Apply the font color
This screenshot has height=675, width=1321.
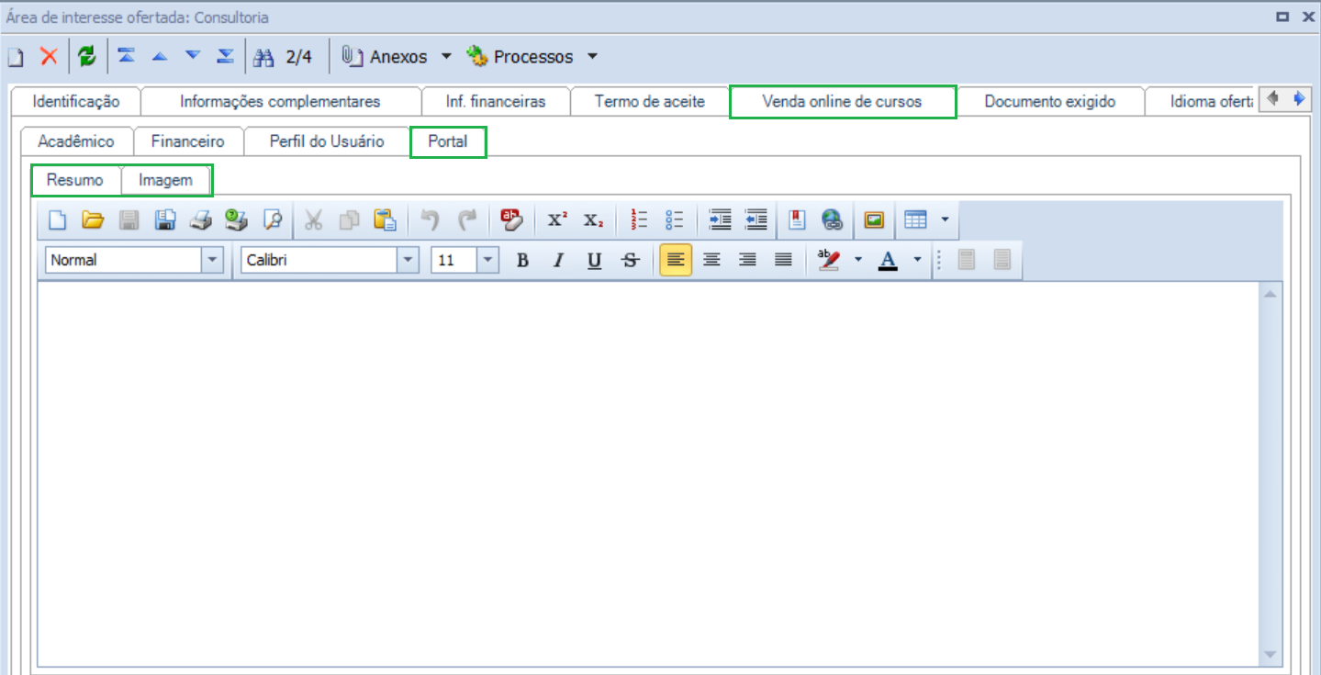888,260
